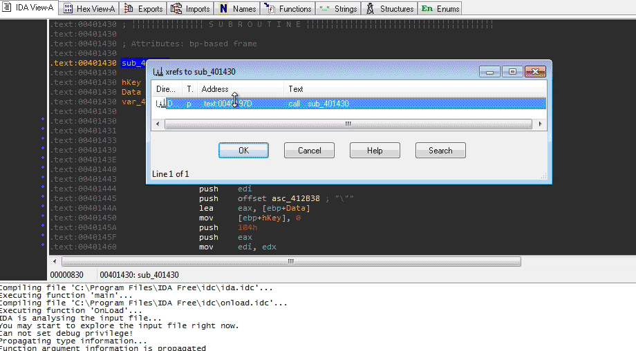The image size is (636, 351).
Task: Click the Enums tab 'En' icon
Action: [427, 9]
